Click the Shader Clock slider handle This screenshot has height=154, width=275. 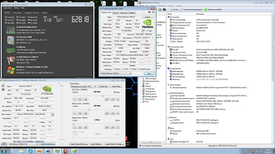tap(73, 124)
